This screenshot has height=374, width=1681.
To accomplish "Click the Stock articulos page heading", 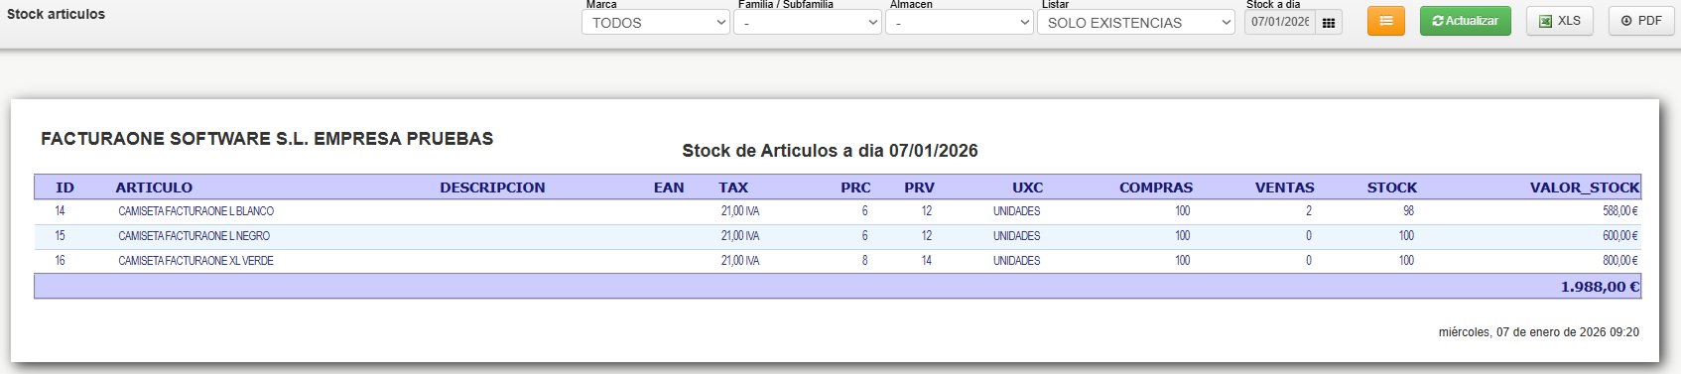I will click(56, 14).
